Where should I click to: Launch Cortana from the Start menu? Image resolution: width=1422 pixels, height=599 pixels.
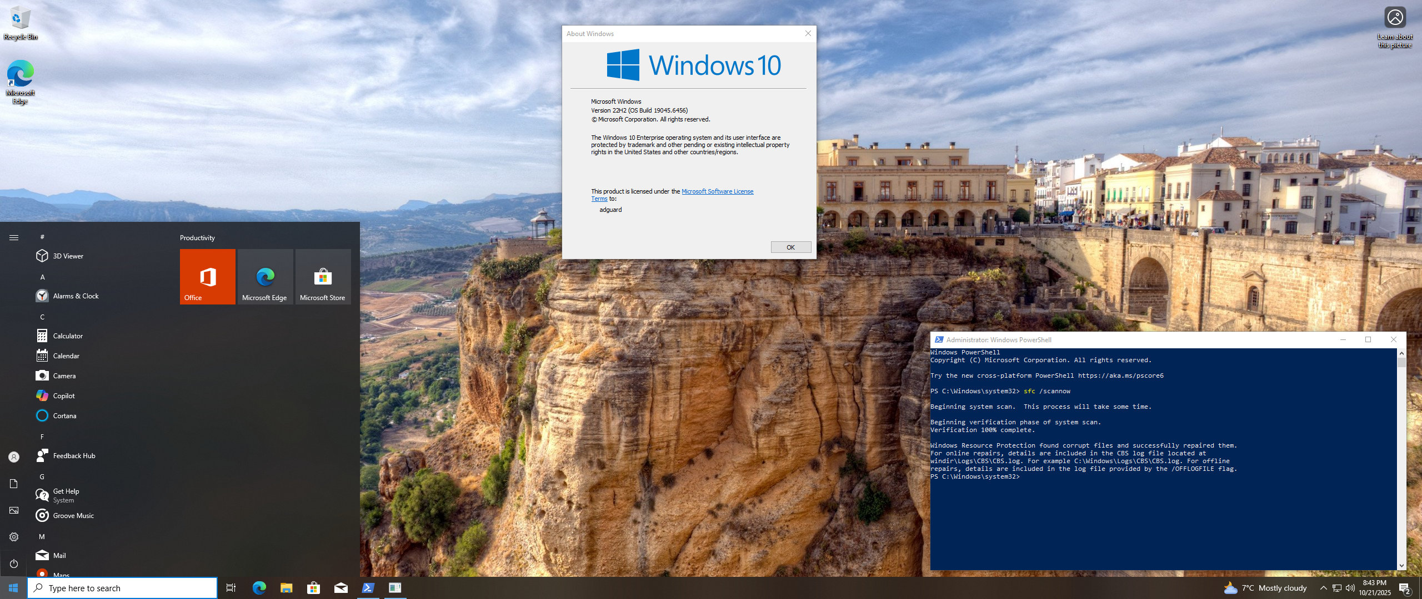[x=64, y=415]
